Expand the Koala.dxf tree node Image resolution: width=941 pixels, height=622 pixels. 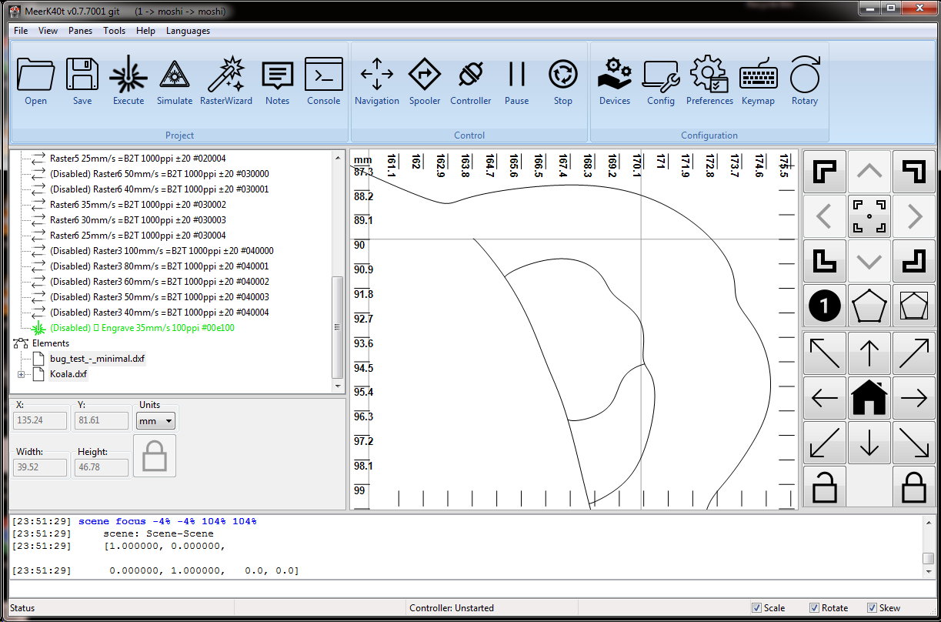[22, 374]
